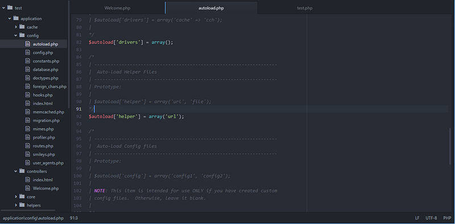The width and height of the screenshot is (455, 224).
Task: Expand the helpers folder chevron
Action: click(x=16, y=205)
